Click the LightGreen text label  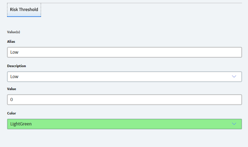[x=21, y=124]
